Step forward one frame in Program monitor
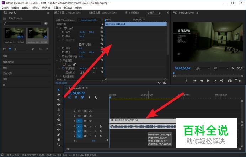This screenshot has height=157, width=246. [215, 80]
